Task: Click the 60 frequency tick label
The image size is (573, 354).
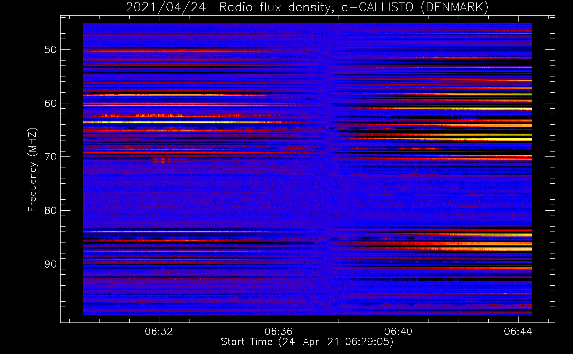Action: pos(50,103)
